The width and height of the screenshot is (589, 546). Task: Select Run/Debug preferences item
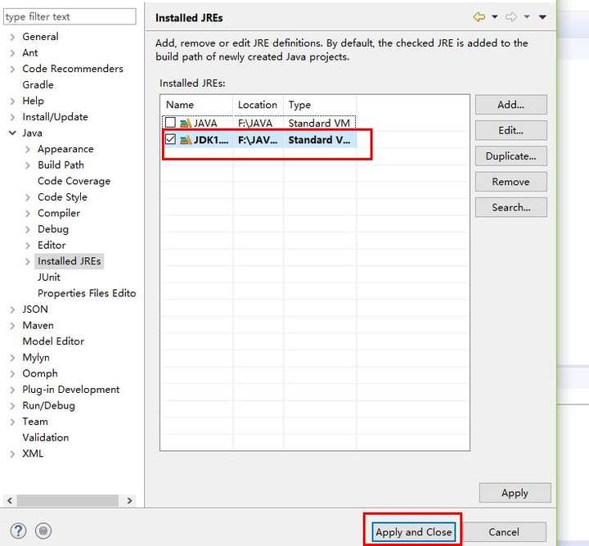coord(48,406)
